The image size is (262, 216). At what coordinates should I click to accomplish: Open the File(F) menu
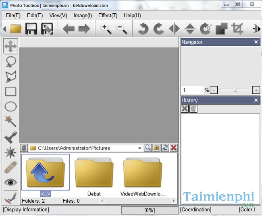pyautogui.click(x=13, y=16)
